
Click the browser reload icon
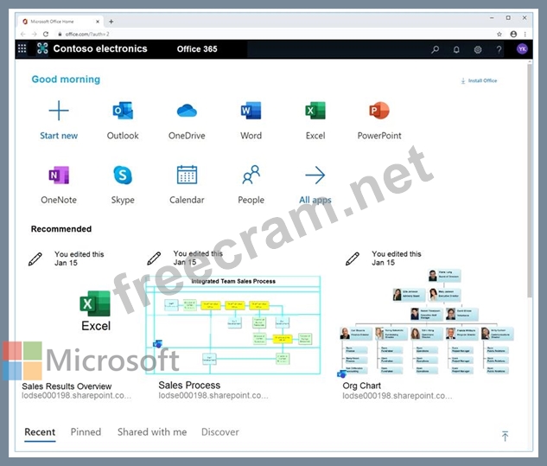46,34
